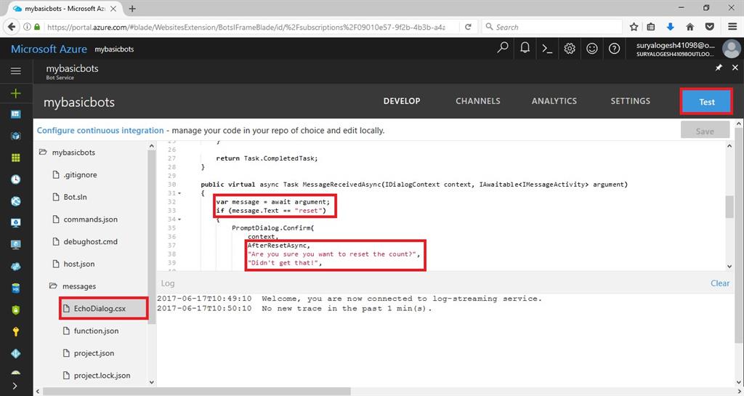Expand sidebar with bottom chevron
This screenshot has width=744, height=396.
point(15,386)
